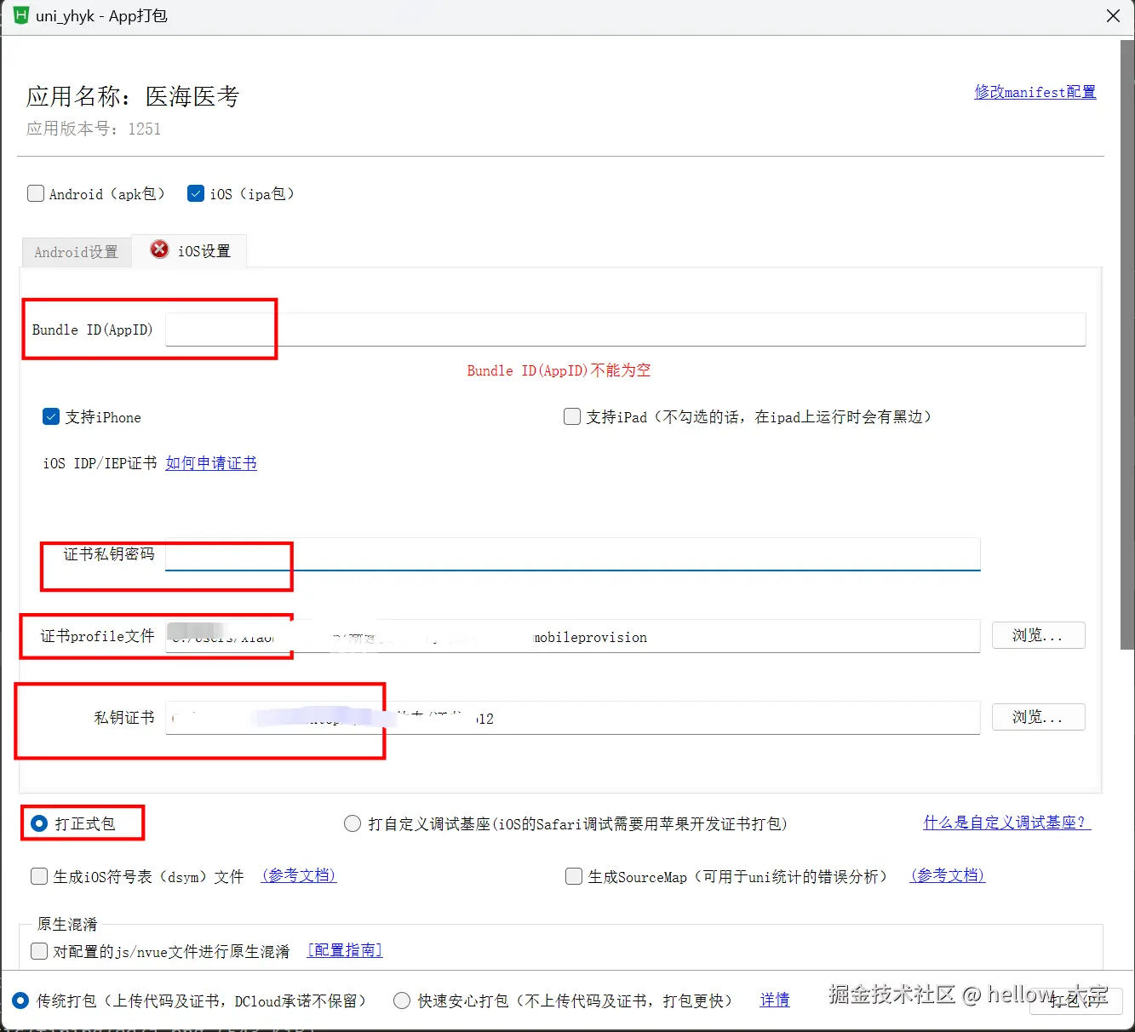
Task: Focus the Bundle ID(AppID) input field
Action: 626,329
